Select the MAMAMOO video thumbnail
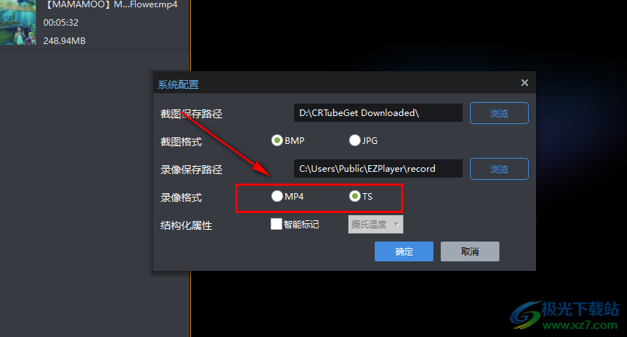 pos(18,22)
